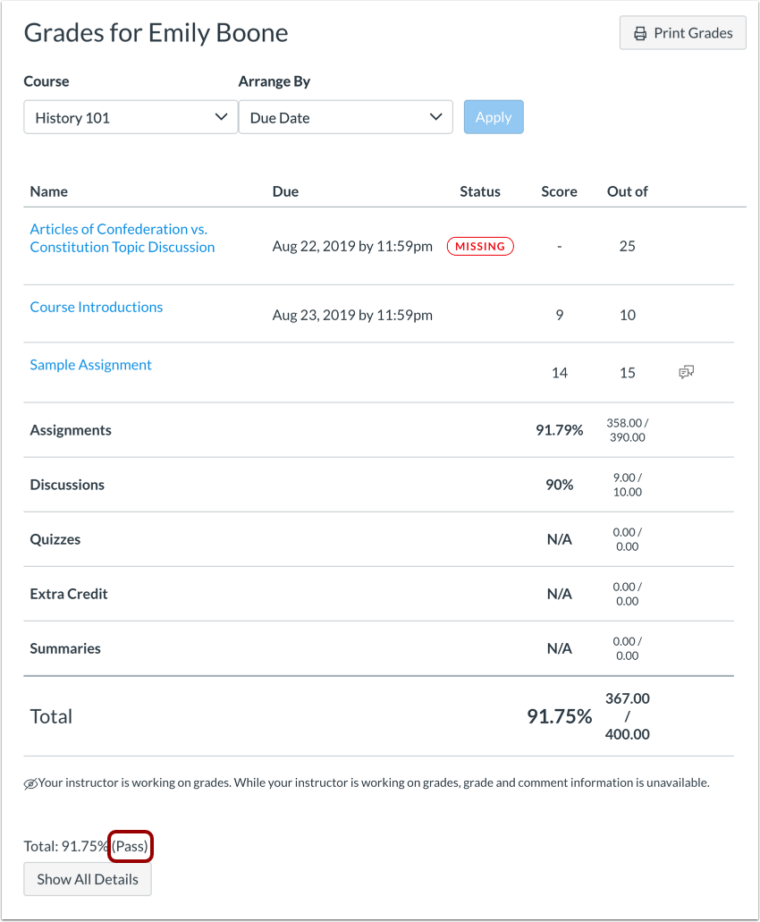760x922 pixels.
Task: Click the Apply button
Action: point(494,117)
